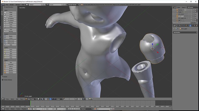This screenshot has height=111, width=199.
Task: Toggle visibility eye for Camera in outliner
Action: [x=191, y=10]
